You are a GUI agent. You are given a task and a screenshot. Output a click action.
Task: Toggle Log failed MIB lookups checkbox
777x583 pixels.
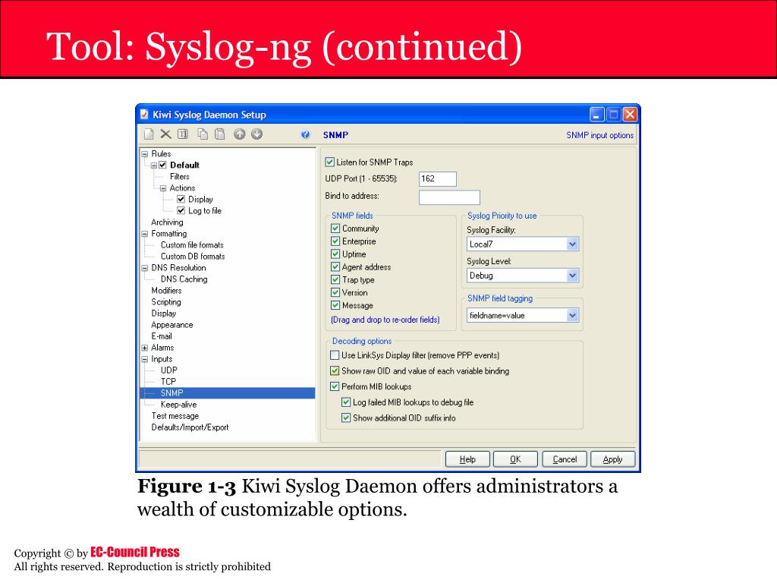click(346, 402)
